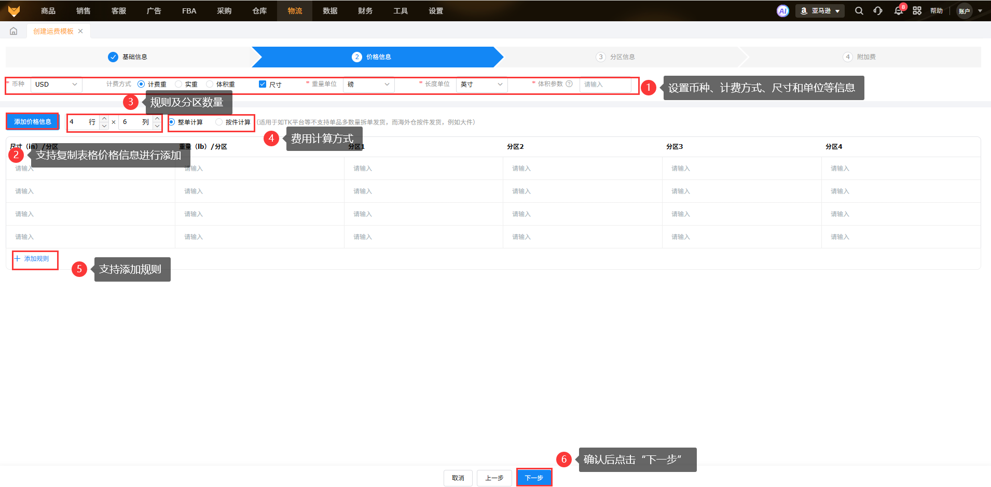Open the 设置 menu
The width and height of the screenshot is (991, 487).
tap(436, 11)
